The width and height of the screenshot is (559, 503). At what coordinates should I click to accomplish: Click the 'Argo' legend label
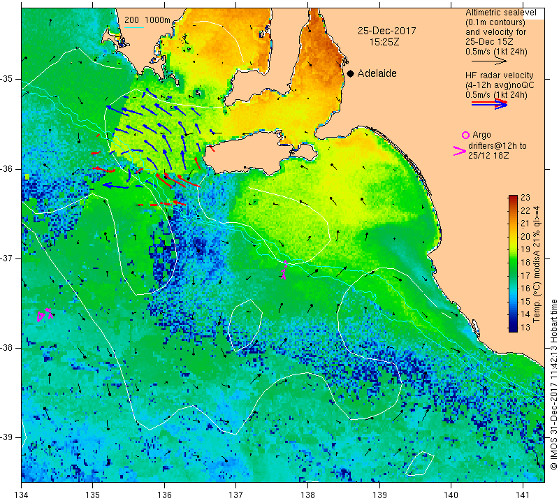pyautogui.click(x=481, y=135)
